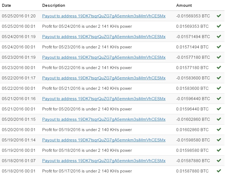Click the checkmark beside the 0.01598580 BTC profit
The width and height of the screenshot is (225, 176).
[x=219, y=150]
